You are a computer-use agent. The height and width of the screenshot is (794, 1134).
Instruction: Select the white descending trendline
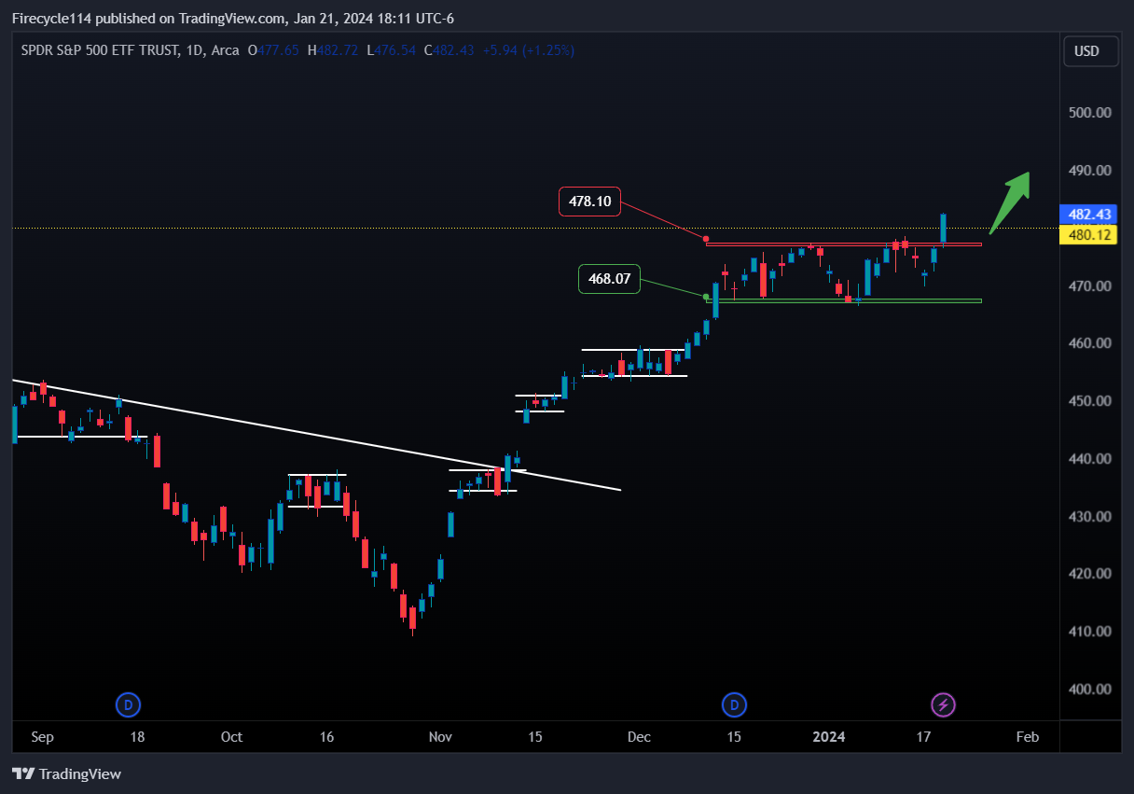(x=316, y=434)
